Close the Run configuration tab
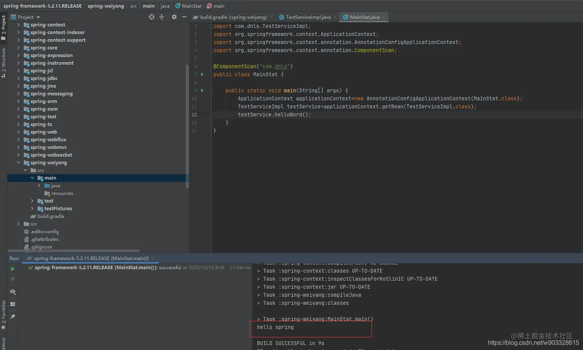This screenshot has height=350, width=583. click(153, 258)
